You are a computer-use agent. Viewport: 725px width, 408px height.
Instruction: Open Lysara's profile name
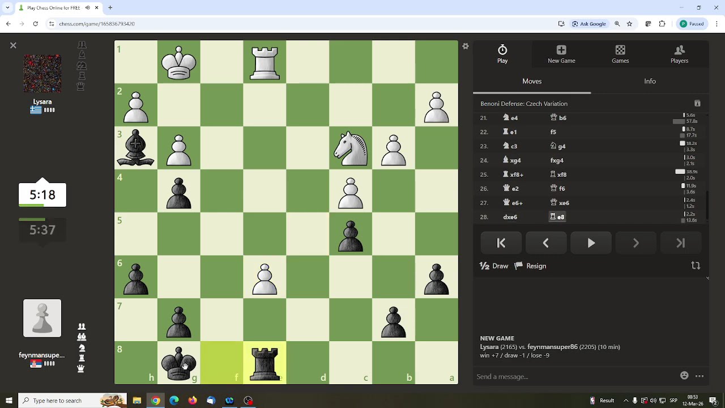point(42,102)
